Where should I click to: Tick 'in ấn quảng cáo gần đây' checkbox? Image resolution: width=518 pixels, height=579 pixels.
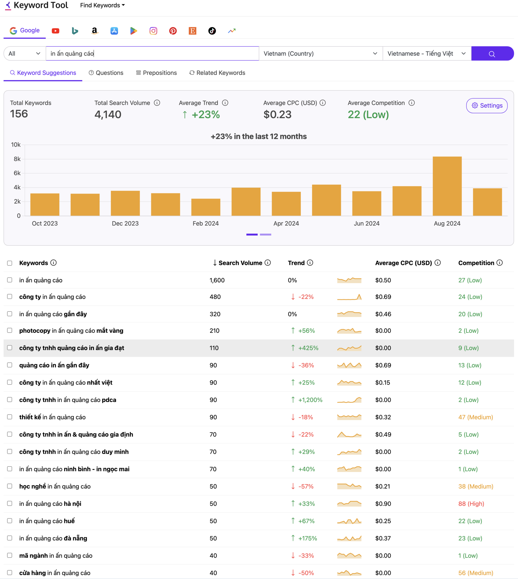pos(10,314)
